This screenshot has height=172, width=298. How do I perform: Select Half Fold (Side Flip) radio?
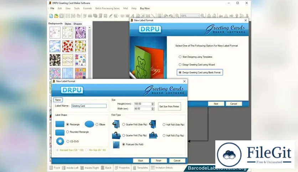click(164, 125)
